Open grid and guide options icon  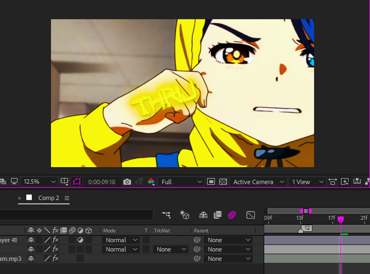pyautogui.click(x=64, y=181)
